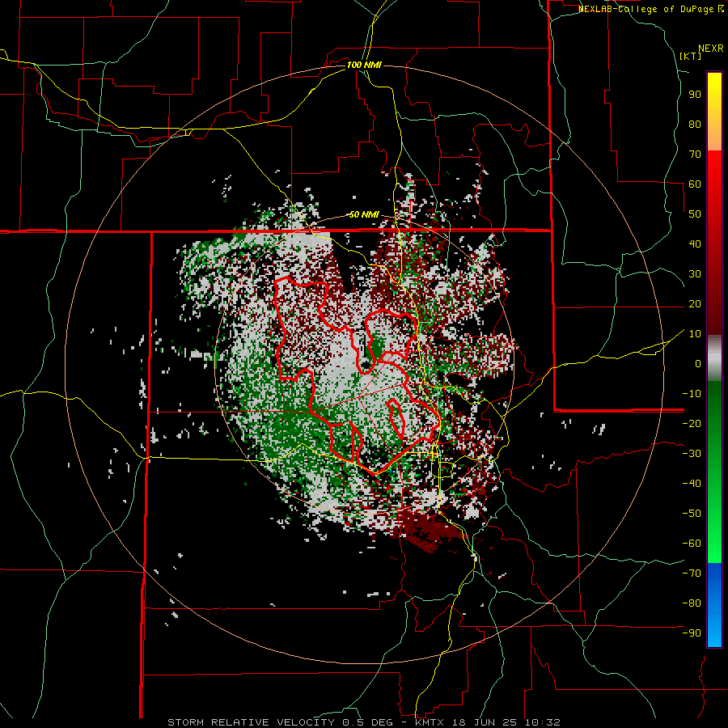Image resolution: width=728 pixels, height=728 pixels.
Task: Click the -10 value on the velocity scale
Action: pos(692,394)
